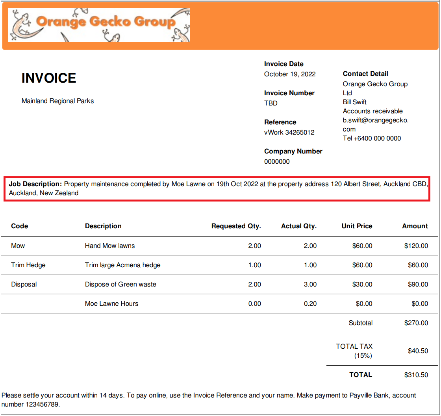Select the highlighted Job Description box
This screenshot has height=416, width=441.
[220, 188]
